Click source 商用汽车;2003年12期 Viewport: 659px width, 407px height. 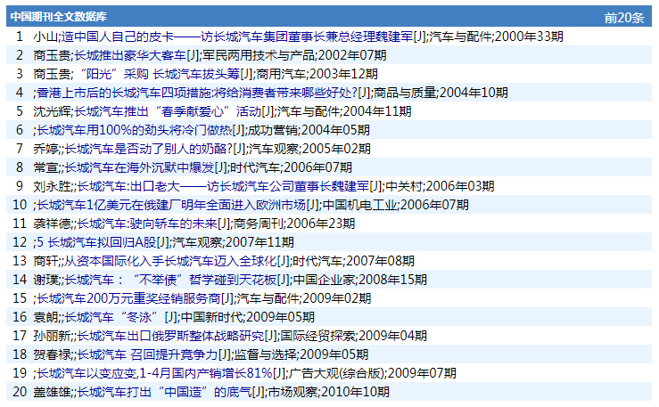(317, 74)
